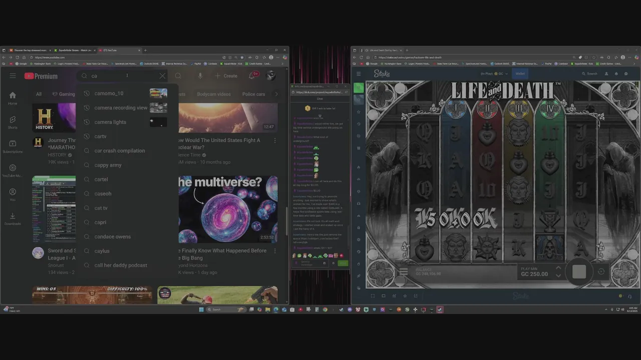Open Shorts in the YouTube sidebar
This screenshot has width=641, height=360.
click(13, 122)
